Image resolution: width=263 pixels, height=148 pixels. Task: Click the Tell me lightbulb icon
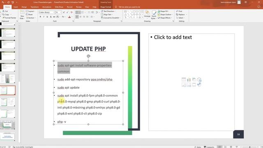116,7
